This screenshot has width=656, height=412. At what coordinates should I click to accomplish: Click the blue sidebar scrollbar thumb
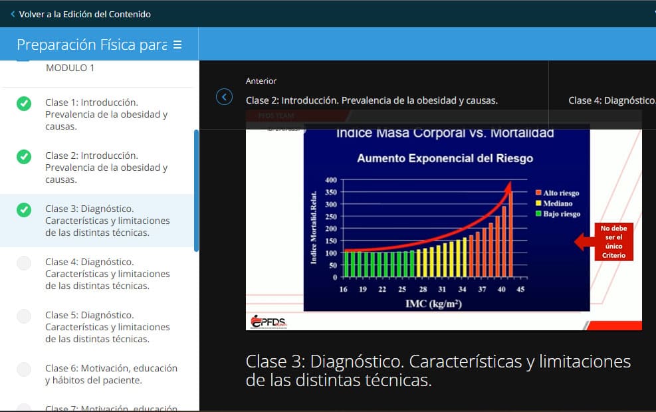(x=196, y=190)
